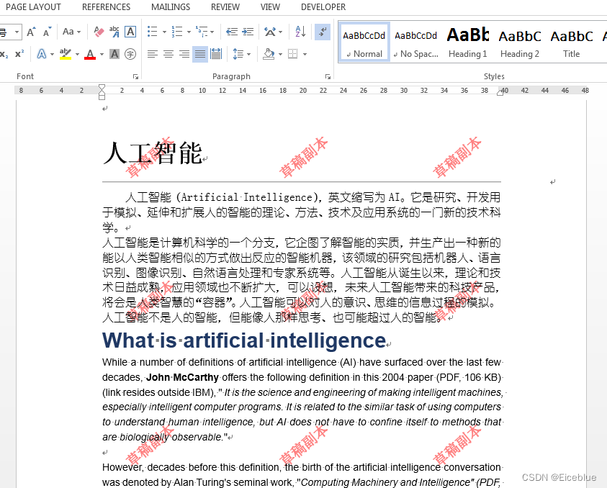Open Line and Paragraph Spacing
Viewport: 607px width, 488px height.
(x=241, y=54)
